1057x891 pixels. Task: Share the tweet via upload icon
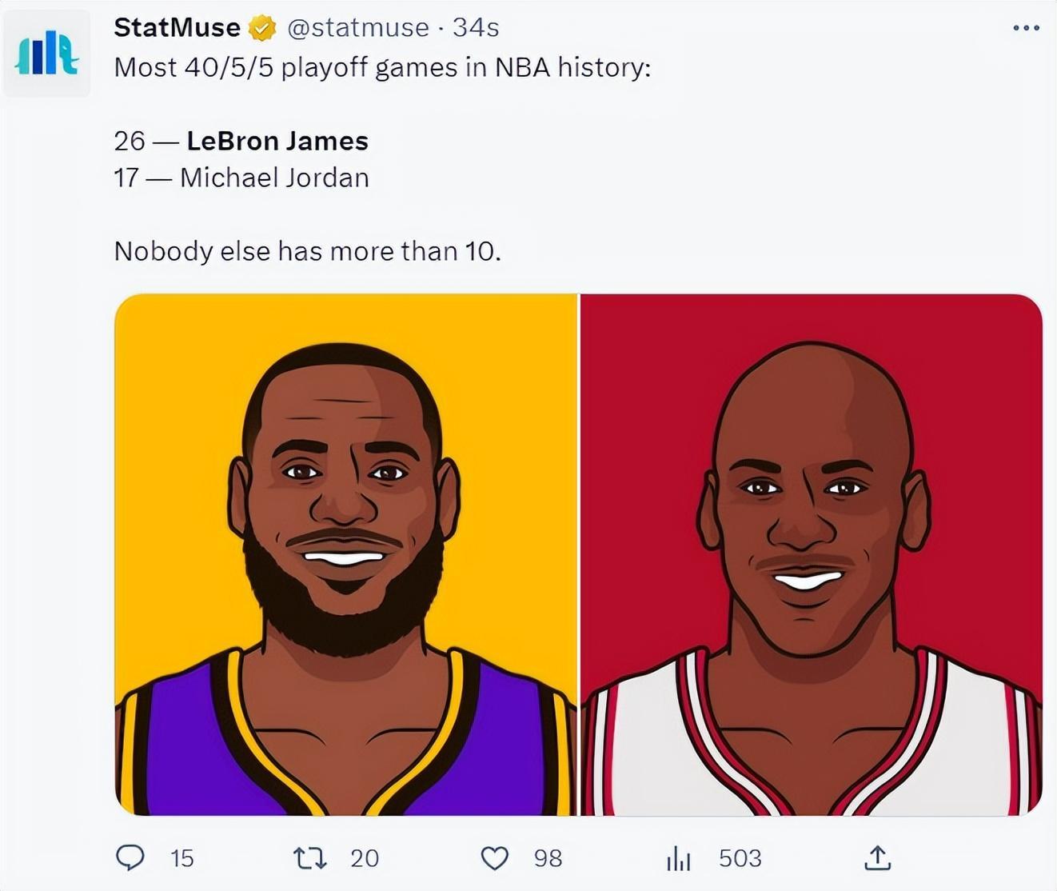coord(877,857)
